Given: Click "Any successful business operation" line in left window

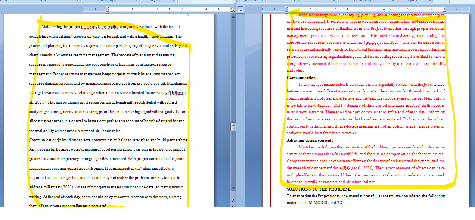Looking at the screenshot, I should (x=107, y=149).
